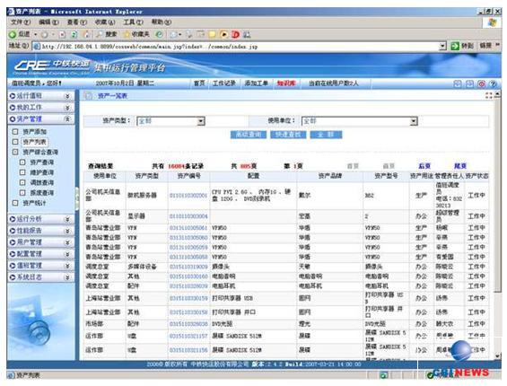
Task: Click the question-mark help icon in platform header
Action: [x=493, y=83]
